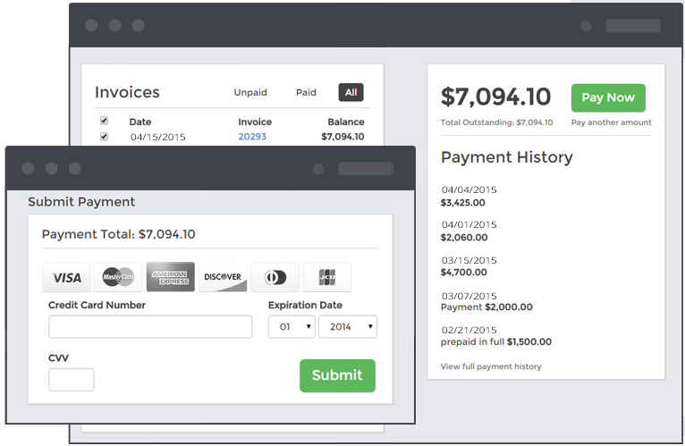Click the 04/15/2015 invoice date cell
This screenshot has height=446, width=685.
coord(157,137)
